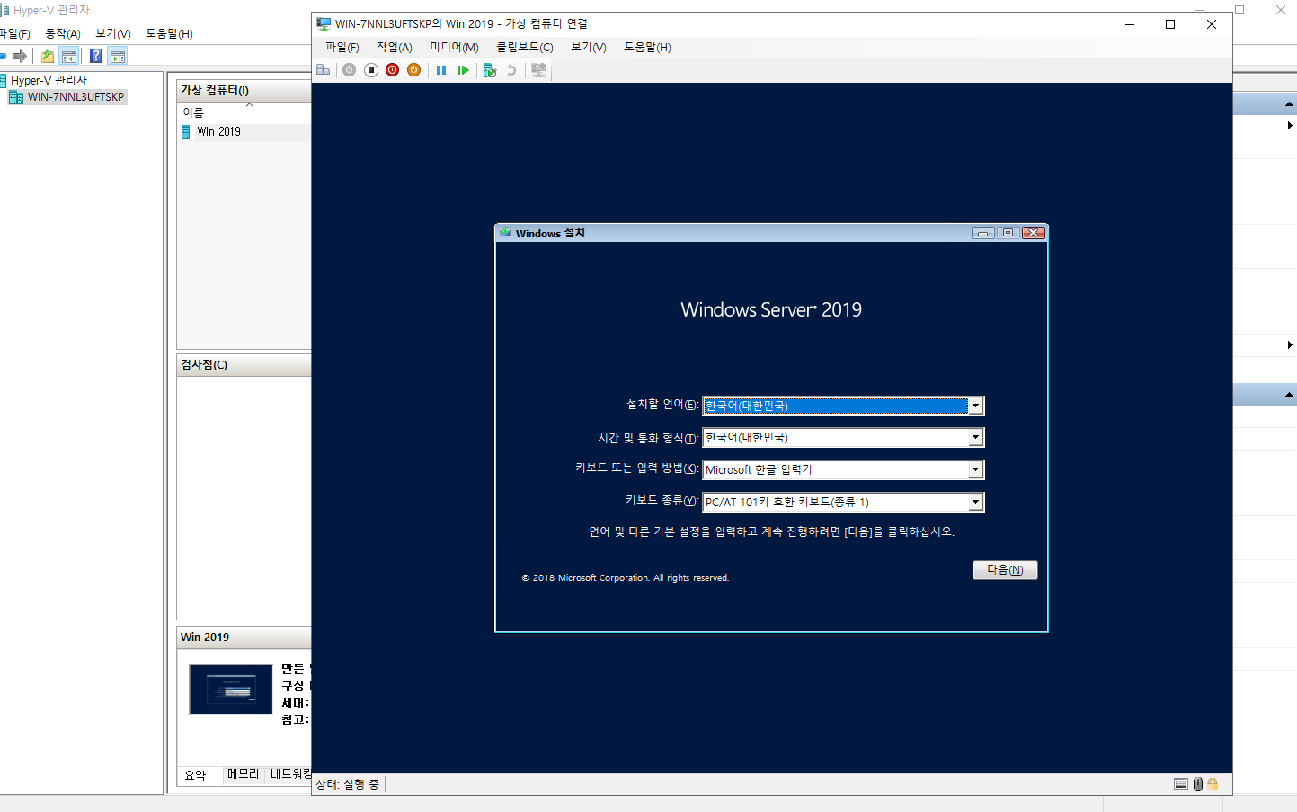
Task: Click the orange Save state icon
Action: [x=413, y=70]
